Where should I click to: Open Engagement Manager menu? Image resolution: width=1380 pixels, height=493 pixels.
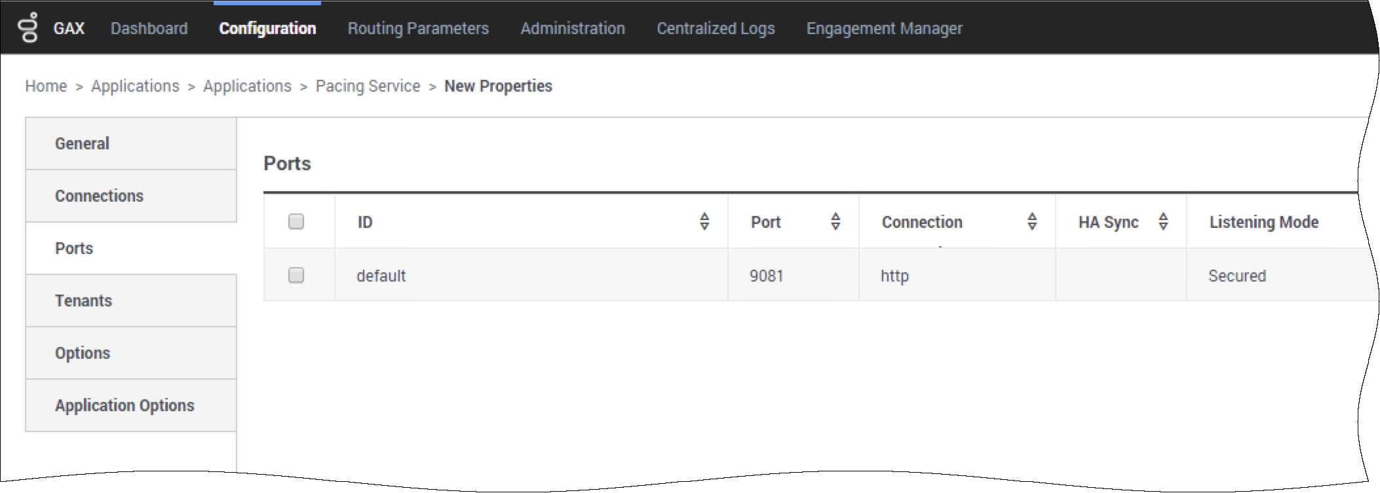click(x=884, y=29)
